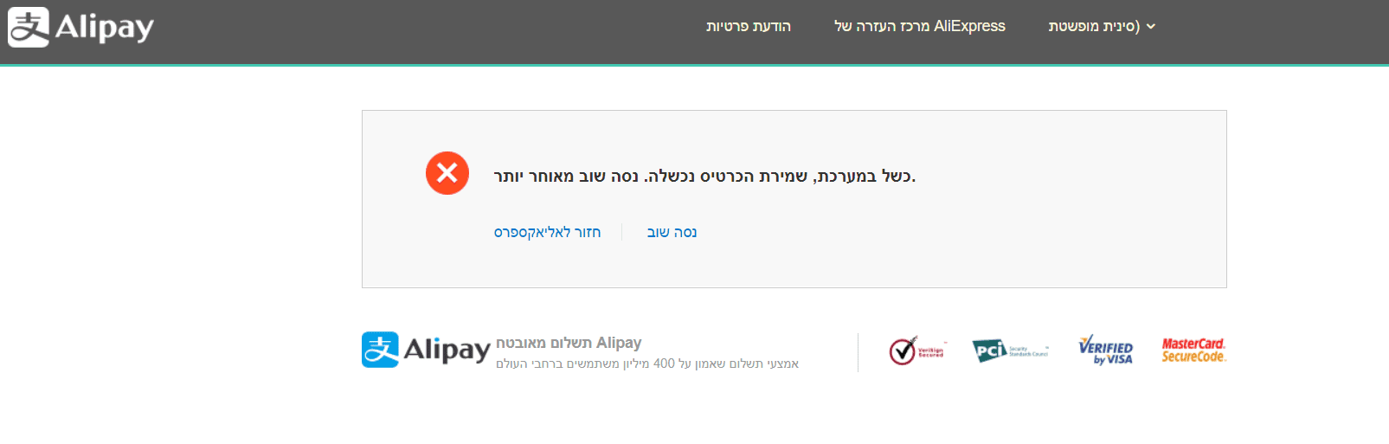
Task: Click the footer Alipay logo
Action: (426, 350)
